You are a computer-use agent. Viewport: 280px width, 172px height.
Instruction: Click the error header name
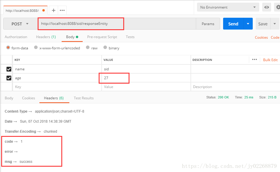[x=9, y=152]
